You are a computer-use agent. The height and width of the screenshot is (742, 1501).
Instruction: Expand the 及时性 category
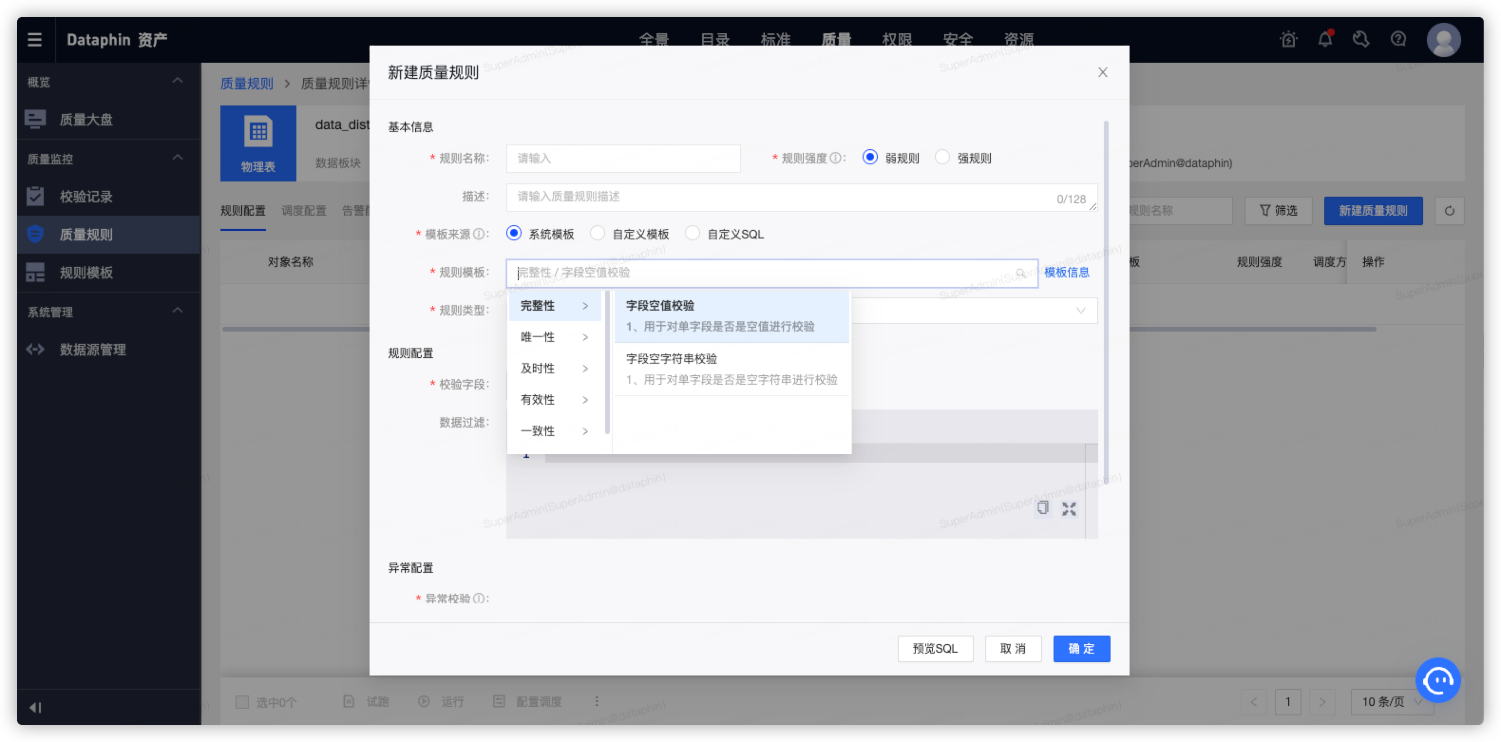pyautogui.click(x=555, y=368)
